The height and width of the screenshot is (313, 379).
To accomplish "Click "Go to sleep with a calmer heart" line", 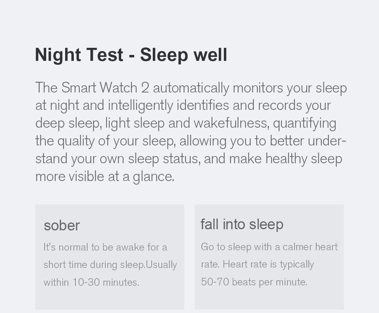I will (x=269, y=247).
